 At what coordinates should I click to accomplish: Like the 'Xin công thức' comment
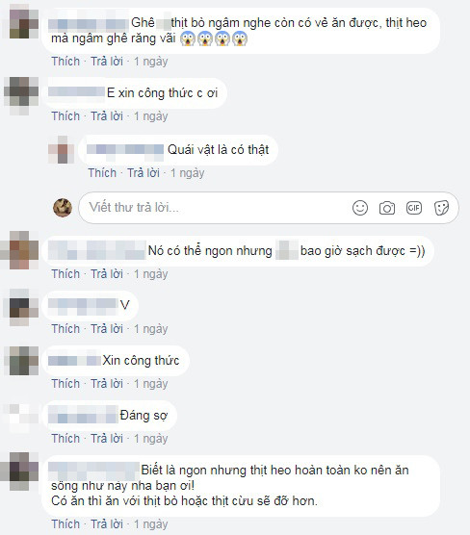click(65, 384)
